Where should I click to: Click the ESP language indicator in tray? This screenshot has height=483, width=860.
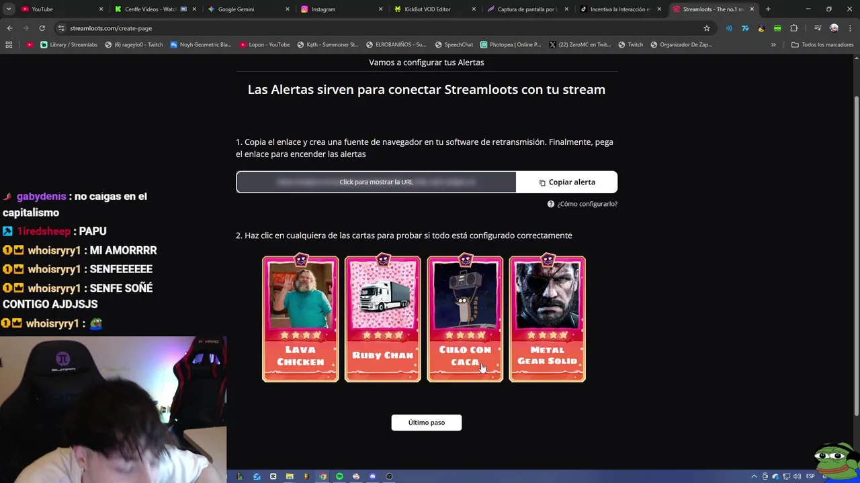810,476
